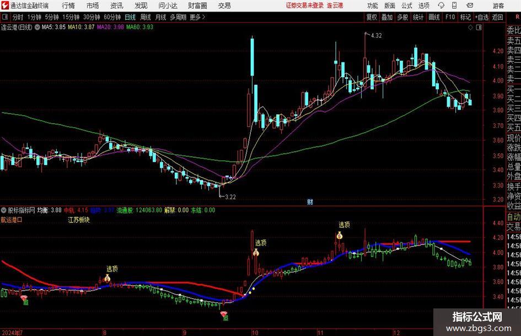
Task: Click the mobile phone icon
Action: tap(454, 6)
